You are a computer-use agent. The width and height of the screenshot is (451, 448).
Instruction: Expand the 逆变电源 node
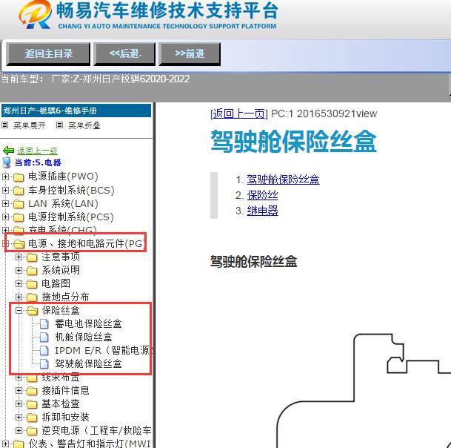click(x=19, y=431)
